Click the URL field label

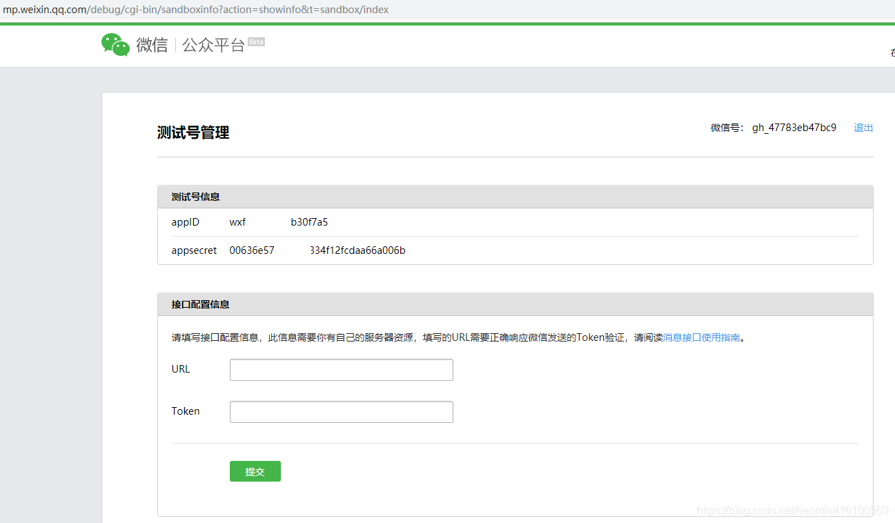pos(181,369)
